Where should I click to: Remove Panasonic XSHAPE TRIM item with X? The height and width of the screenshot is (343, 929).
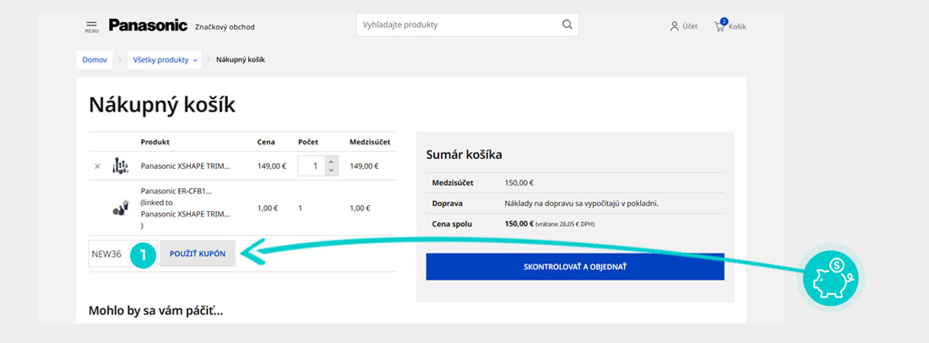(97, 166)
